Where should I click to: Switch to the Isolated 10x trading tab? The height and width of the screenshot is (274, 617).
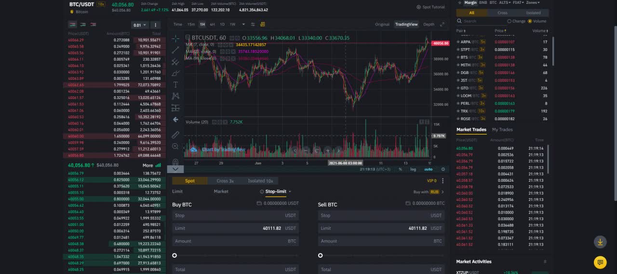pyautogui.click(x=260, y=181)
